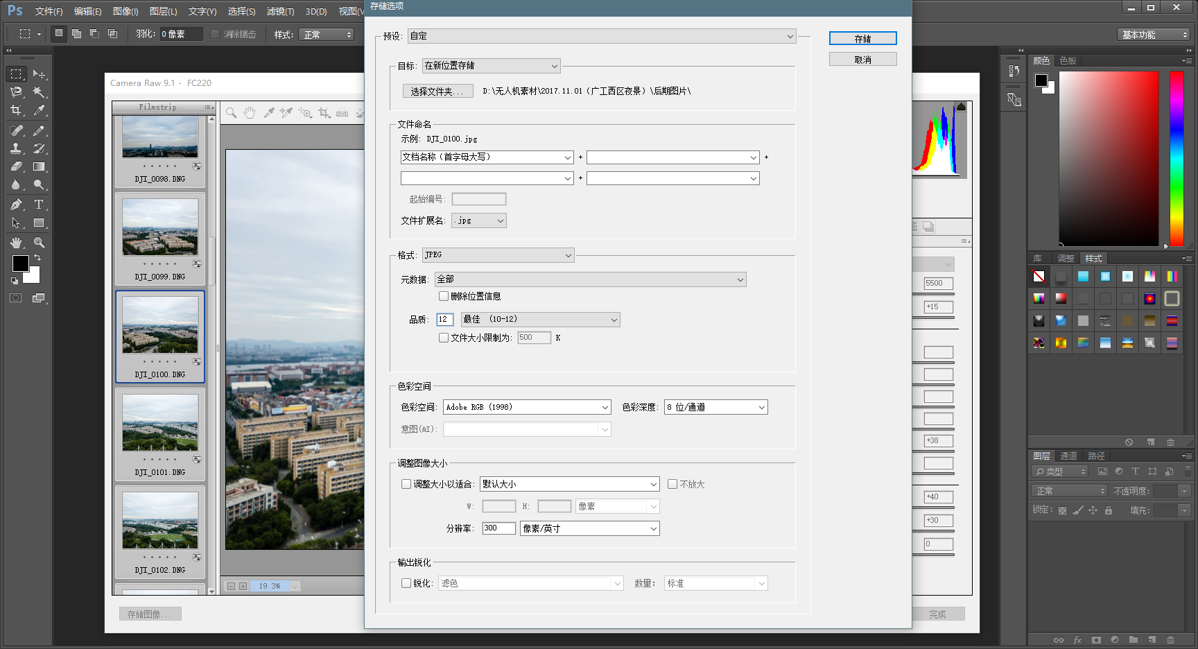The image size is (1198, 649).
Task: Select the Type tool in toolbar
Action: [x=39, y=205]
